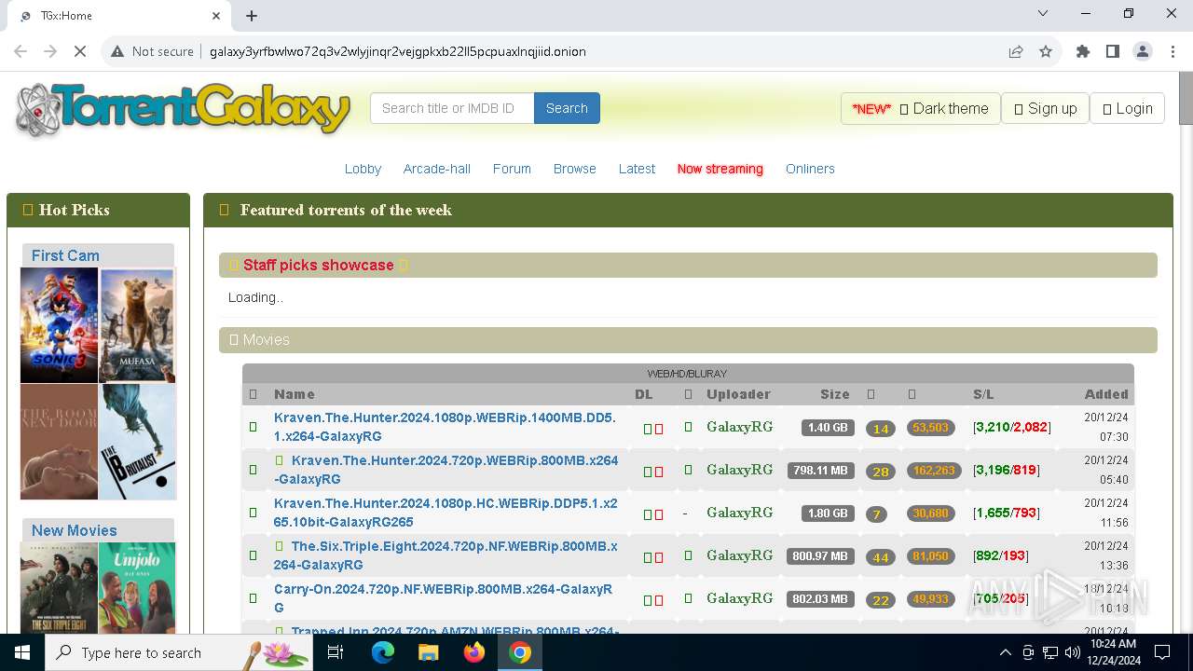Open First Cam section link
Image resolution: width=1193 pixels, height=671 pixels.
click(x=65, y=255)
